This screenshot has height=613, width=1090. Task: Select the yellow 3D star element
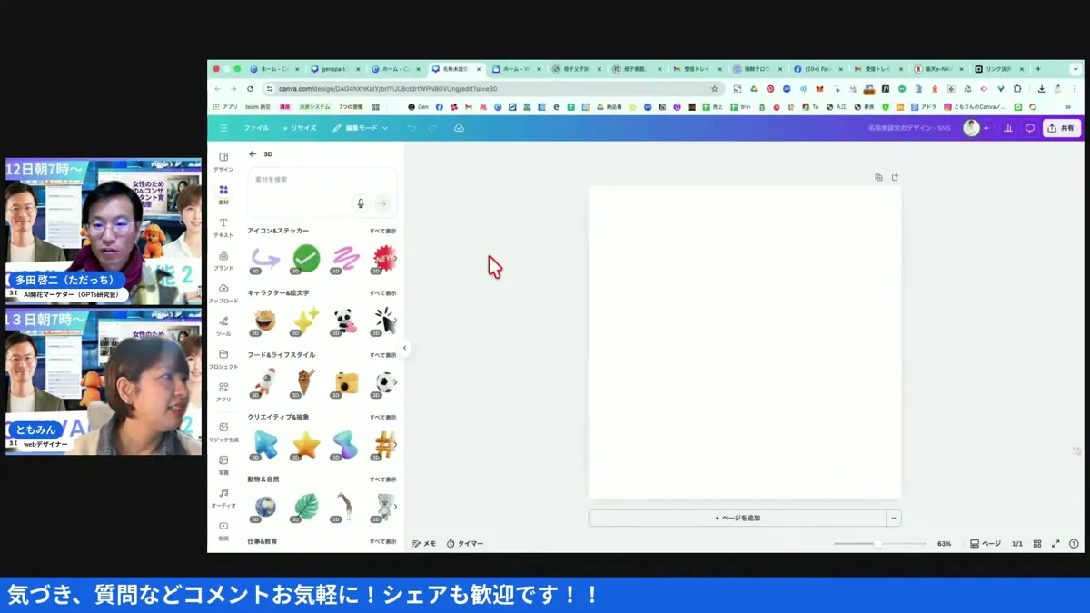tap(306, 444)
